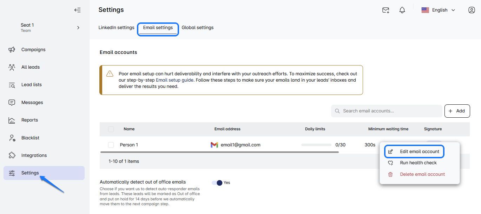
Task: Open Integrations puzzle icon
Action: 12,155
